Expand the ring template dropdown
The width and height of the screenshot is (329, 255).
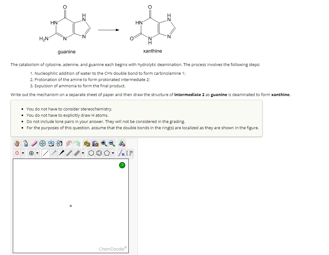[x=113, y=153]
